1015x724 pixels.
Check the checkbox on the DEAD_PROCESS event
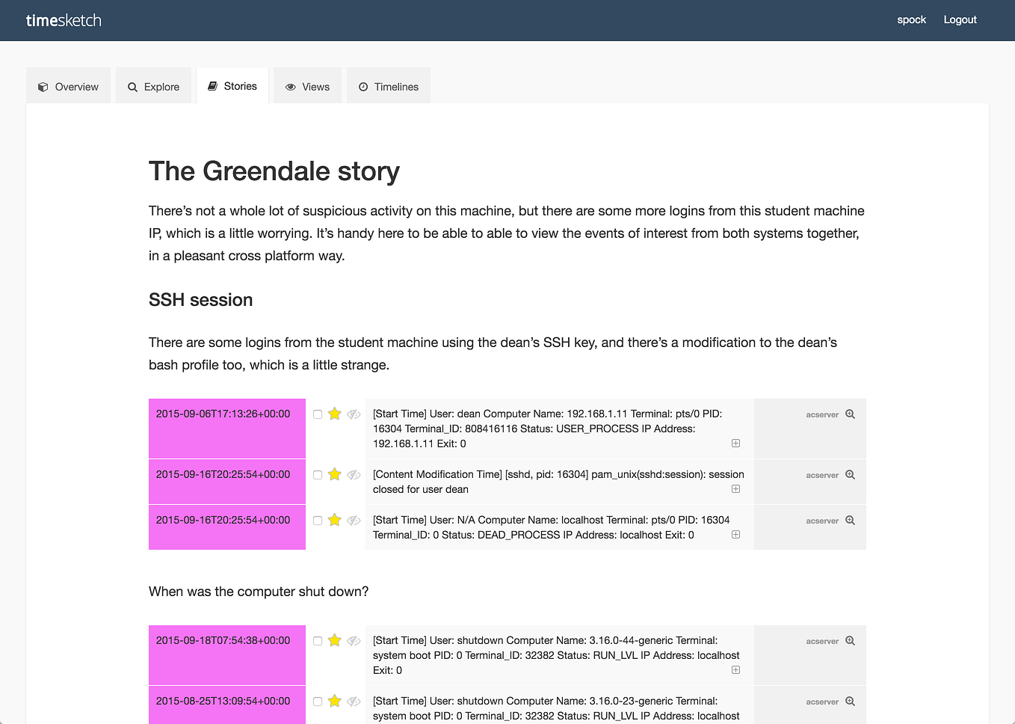[317, 519]
